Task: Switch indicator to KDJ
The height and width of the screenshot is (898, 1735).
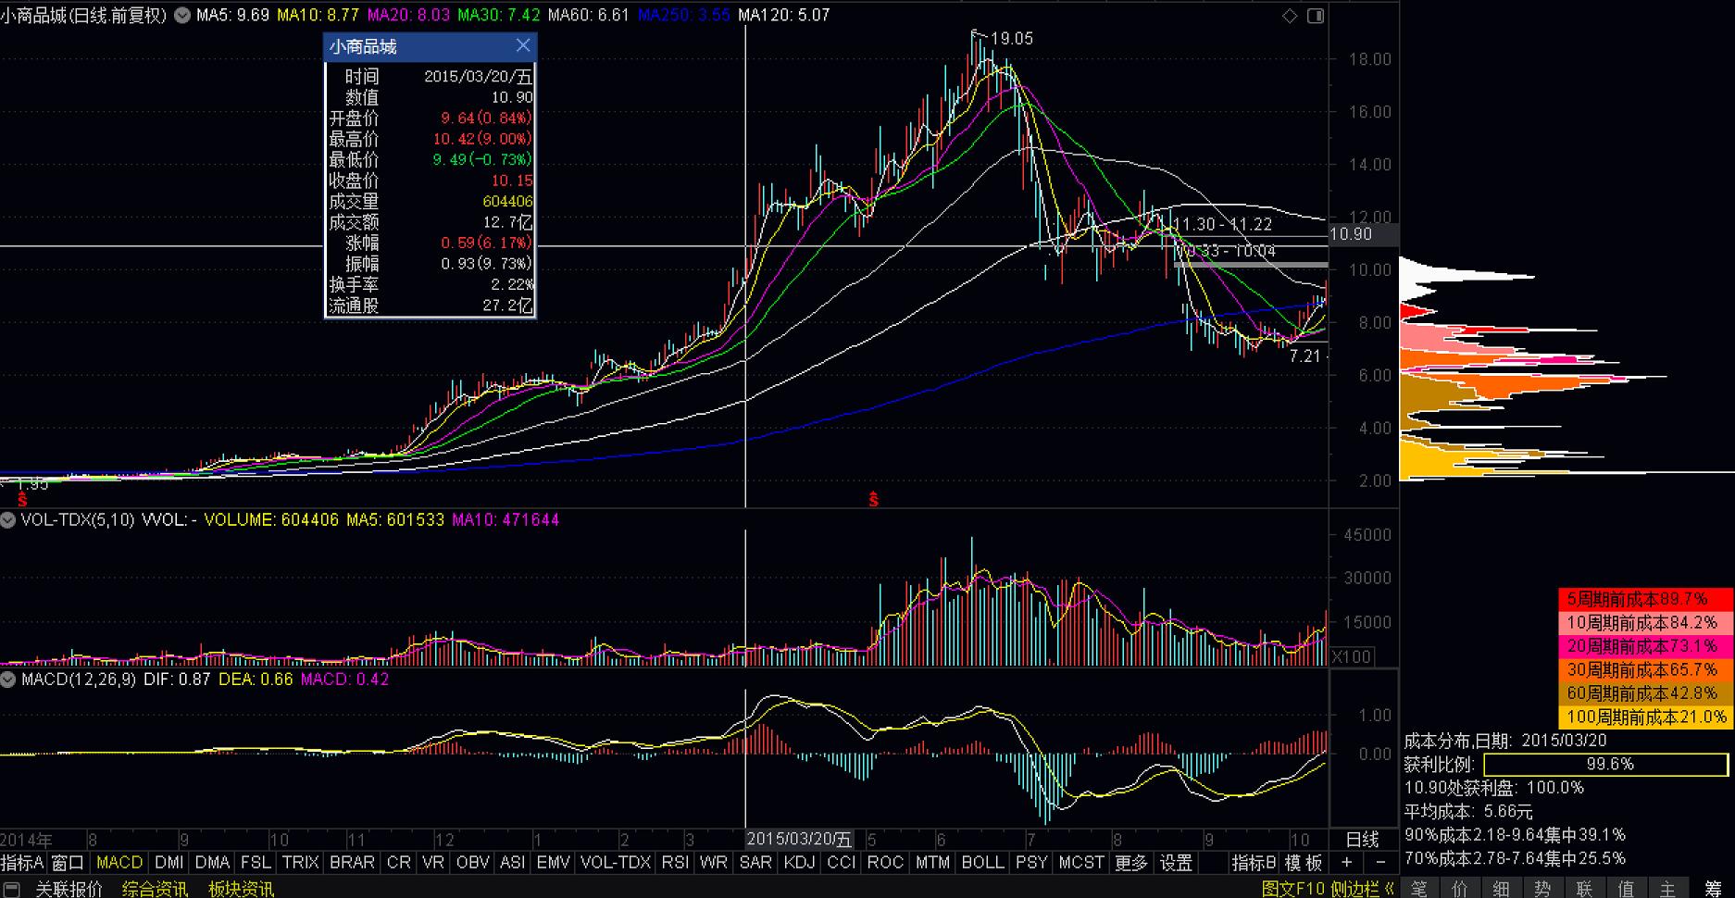Action: point(799,863)
